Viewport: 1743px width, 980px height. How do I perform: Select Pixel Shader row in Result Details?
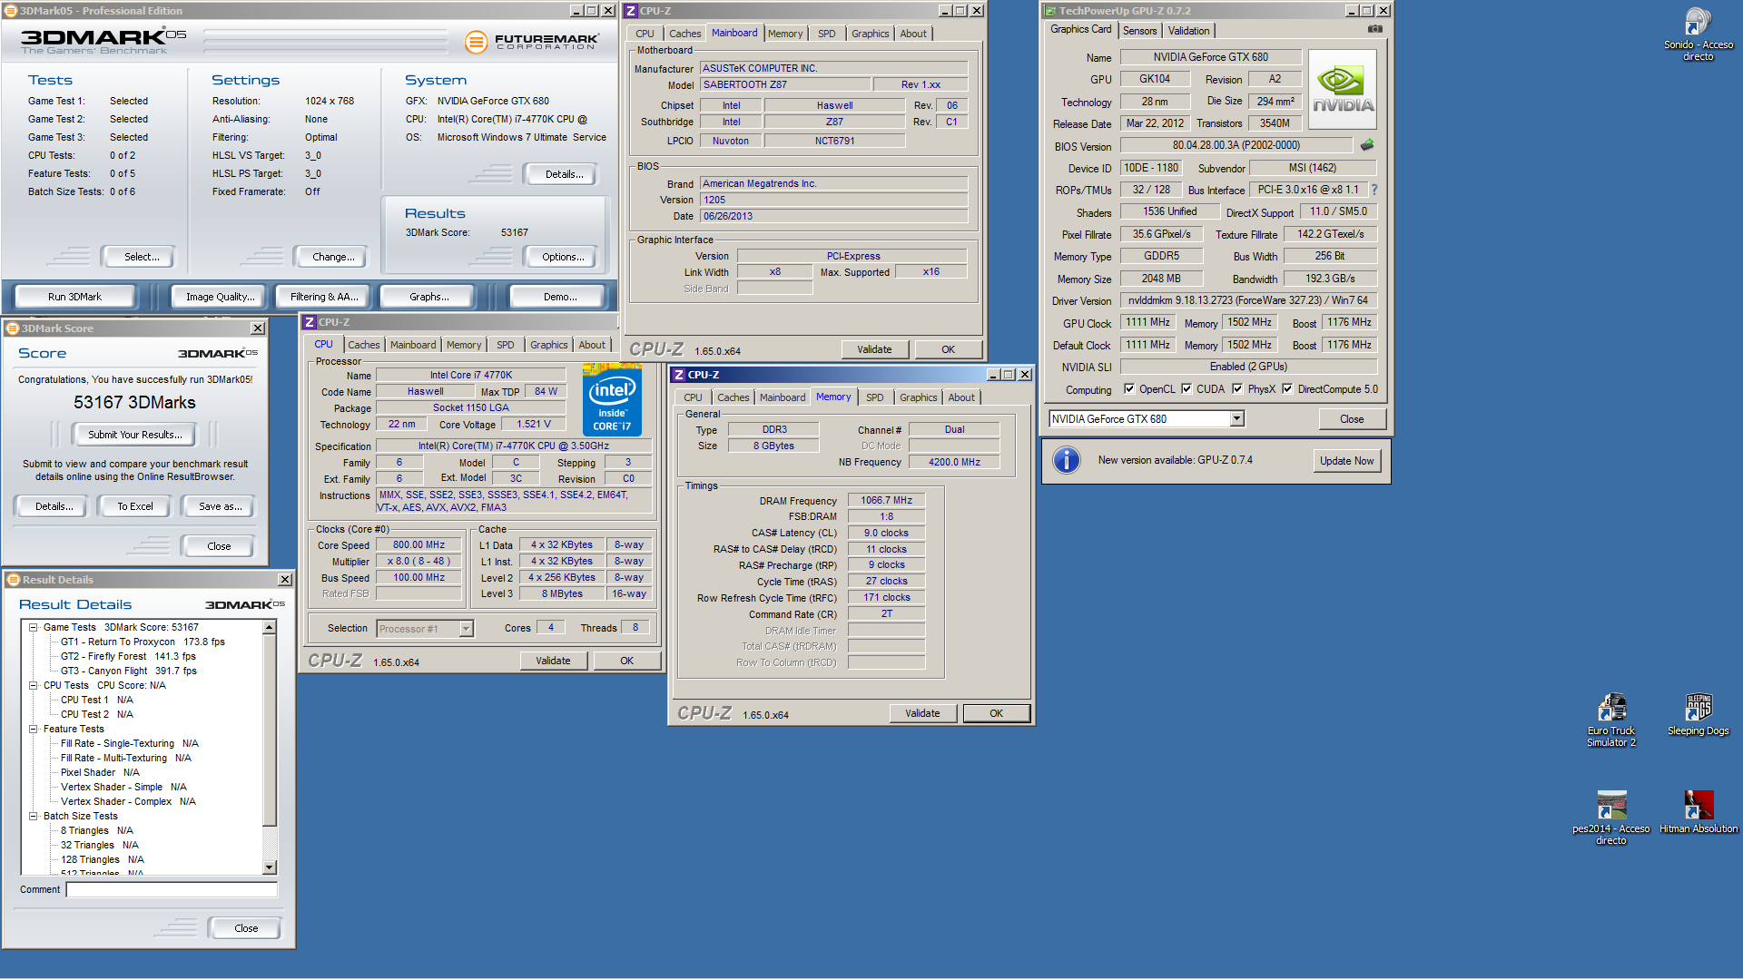[x=100, y=772]
